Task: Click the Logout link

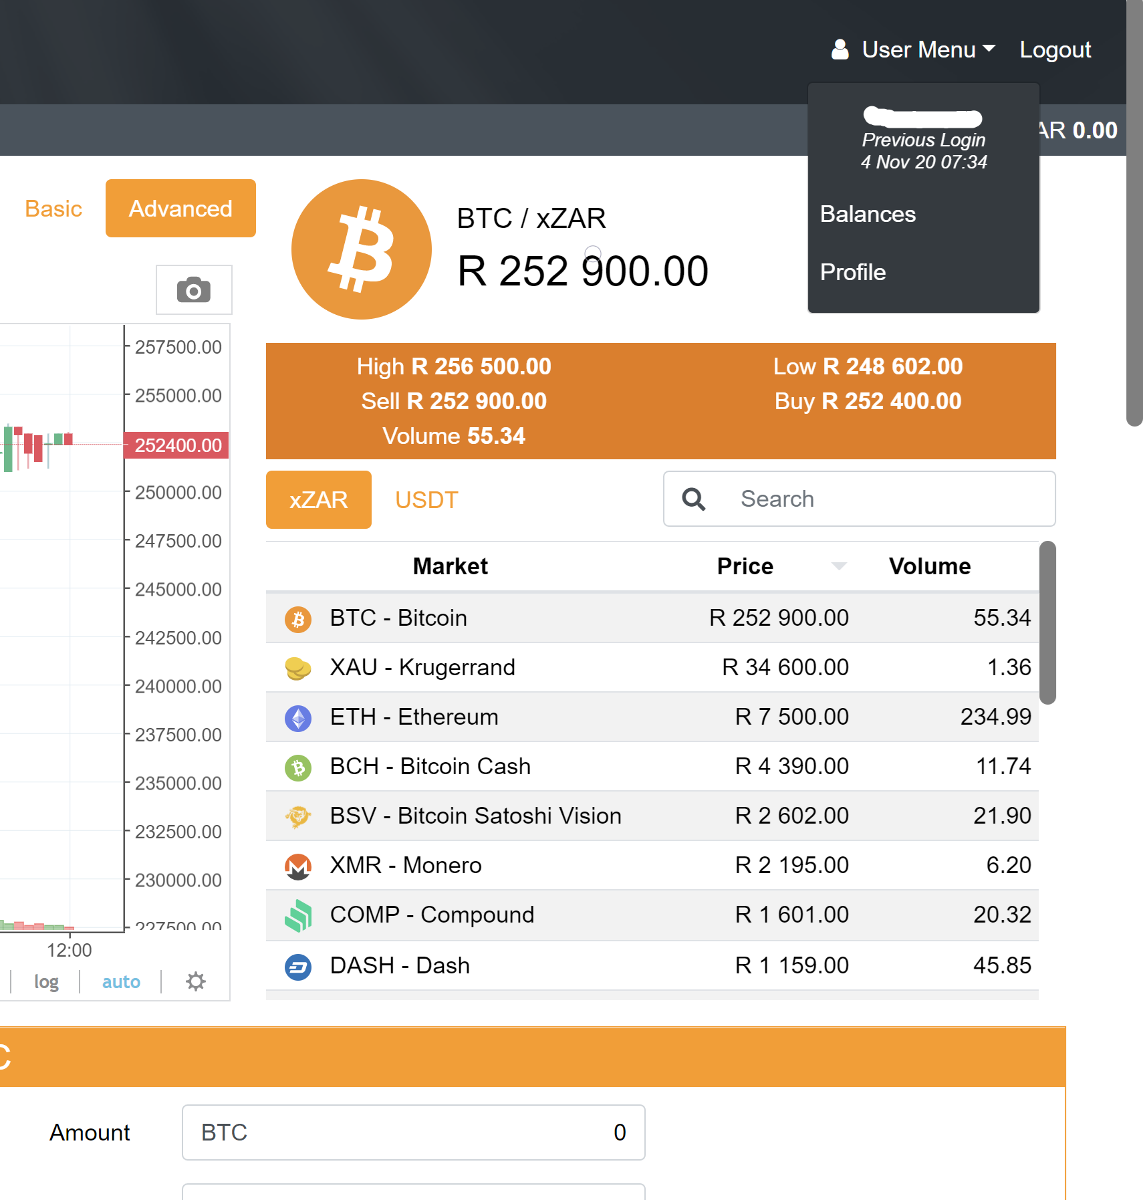Action: [1055, 49]
